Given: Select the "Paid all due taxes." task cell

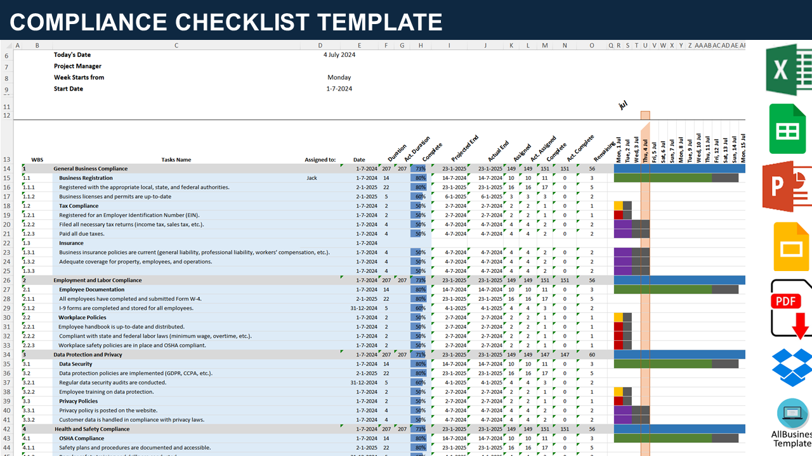Looking at the screenshot, I should (x=82, y=234).
